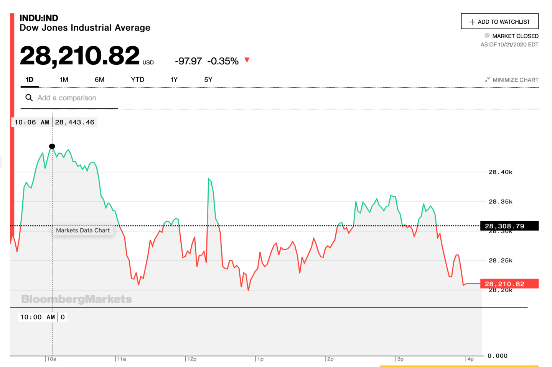Click the Minimize Chart link

(515, 80)
